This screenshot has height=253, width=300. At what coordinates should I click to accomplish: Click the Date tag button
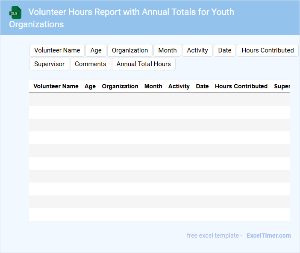225,50
